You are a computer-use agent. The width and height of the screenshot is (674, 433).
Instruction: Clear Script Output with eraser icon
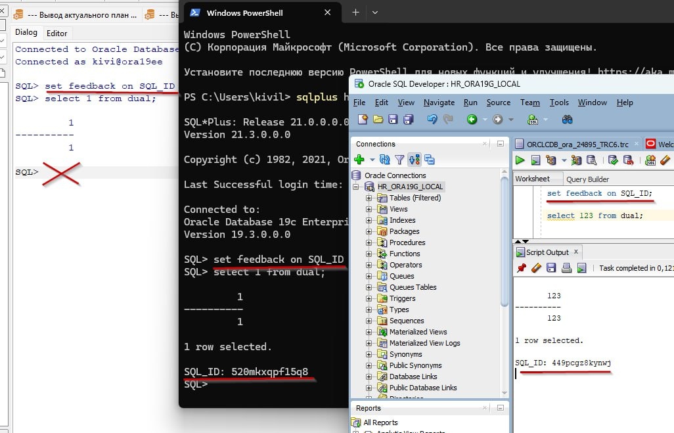537,268
